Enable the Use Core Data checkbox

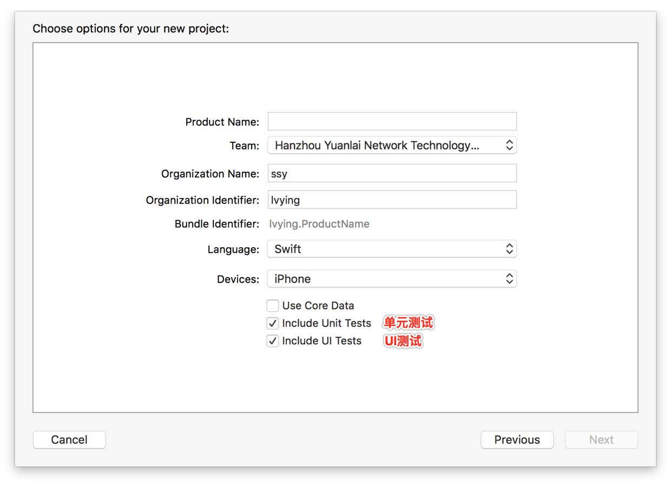273,306
